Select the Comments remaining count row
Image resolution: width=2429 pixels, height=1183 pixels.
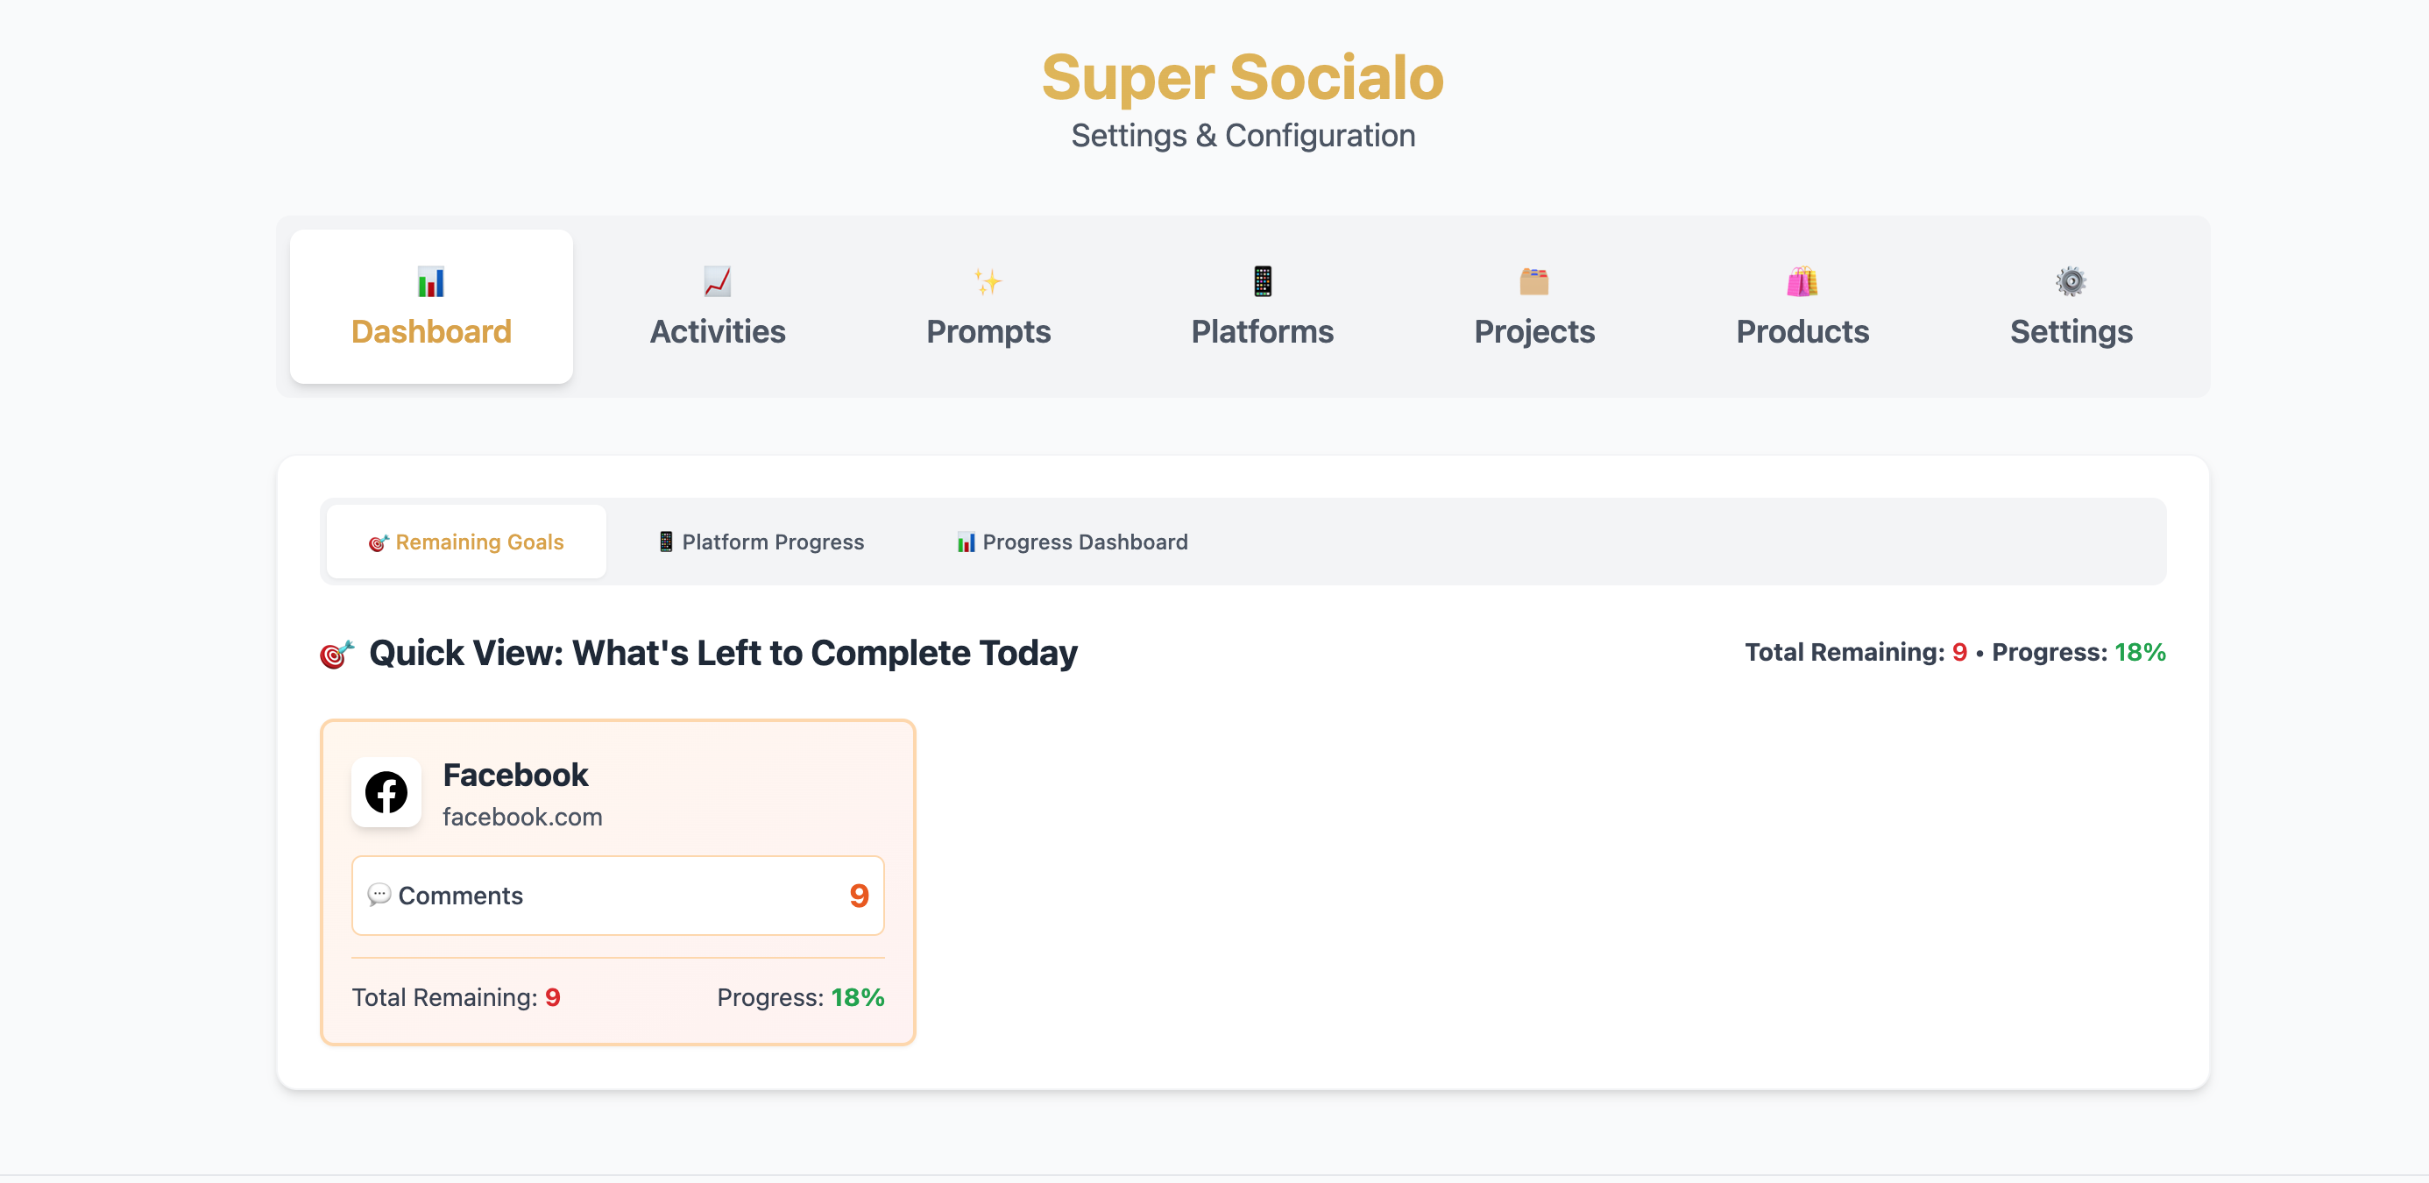618,896
